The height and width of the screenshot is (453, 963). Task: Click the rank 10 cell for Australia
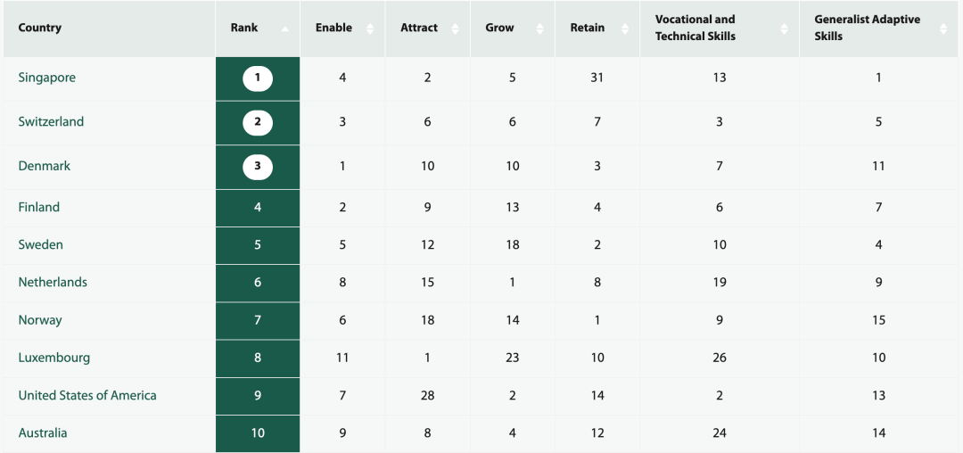[x=258, y=433]
